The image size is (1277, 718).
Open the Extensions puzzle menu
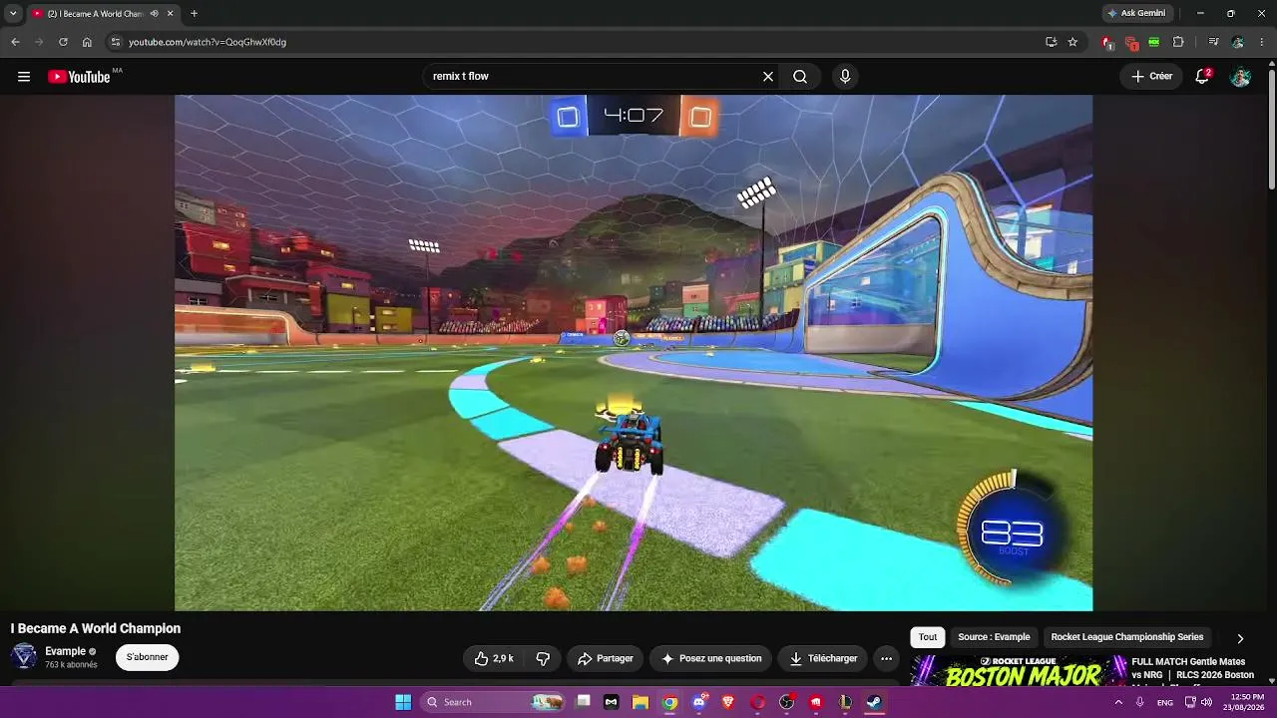click(x=1178, y=42)
